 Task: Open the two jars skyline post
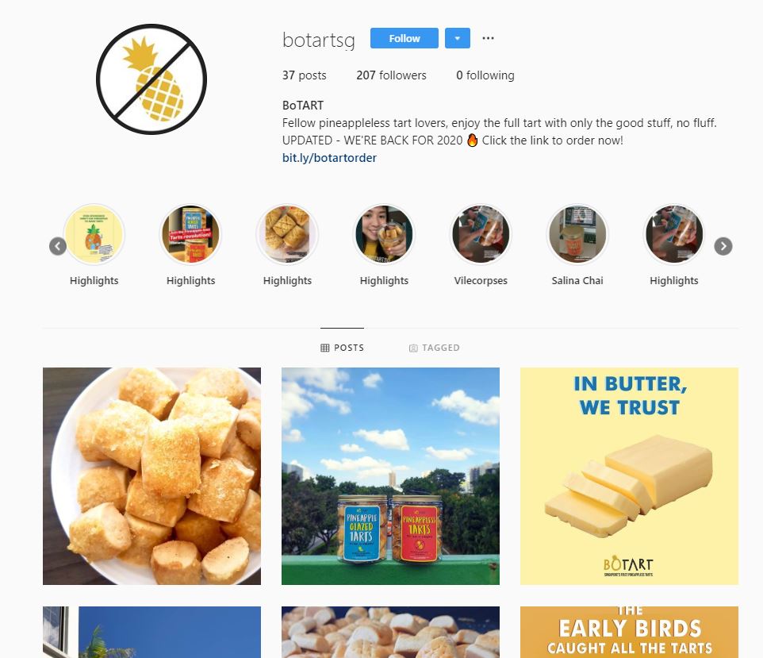coord(390,476)
